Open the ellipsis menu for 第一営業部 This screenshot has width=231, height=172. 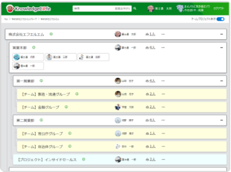(163, 81)
